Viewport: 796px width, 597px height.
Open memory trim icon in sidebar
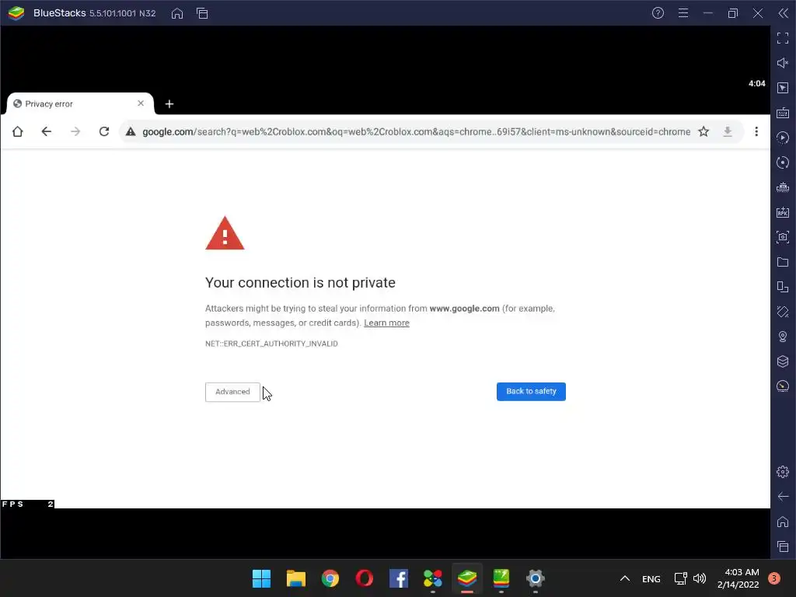pyautogui.click(x=783, y=187)
